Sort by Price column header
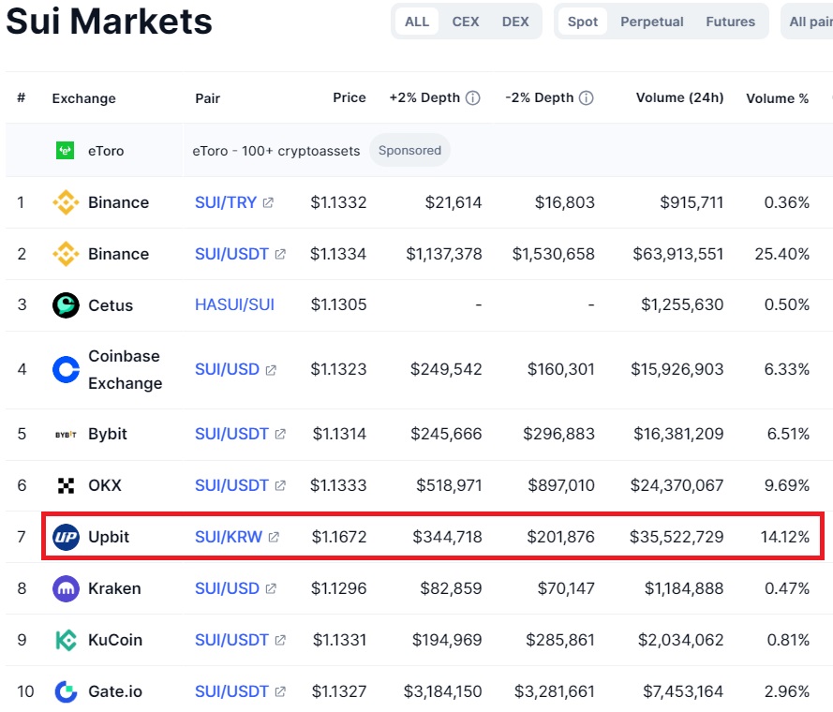Viewport: 833px width, 712px height. click(x=349, y=97)
